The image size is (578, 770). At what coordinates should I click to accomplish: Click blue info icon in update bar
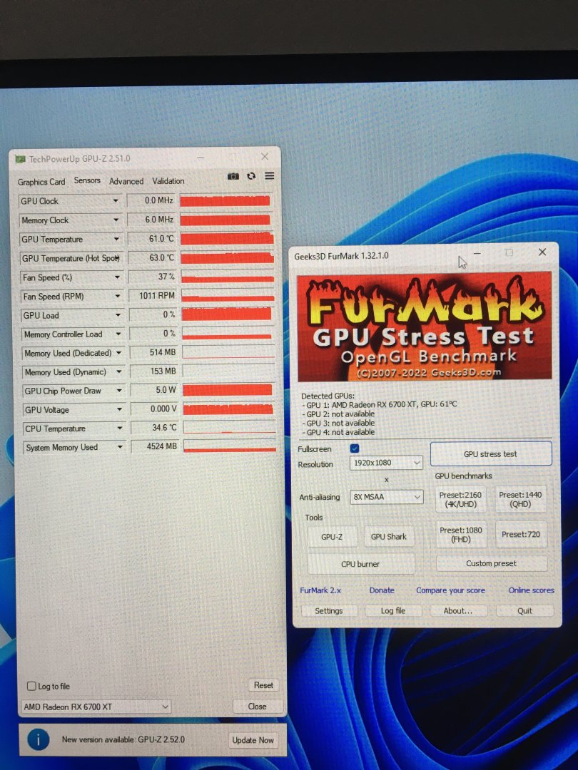(x=39, y=739)
